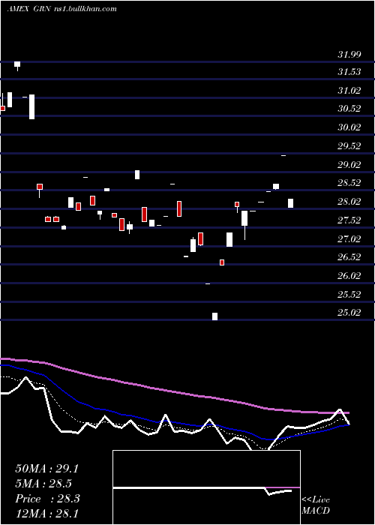Image resolution: width=375 pixels, height=525 pixels.
Task: Click the 30.02 price label
Action: click(x=349, y=127)
